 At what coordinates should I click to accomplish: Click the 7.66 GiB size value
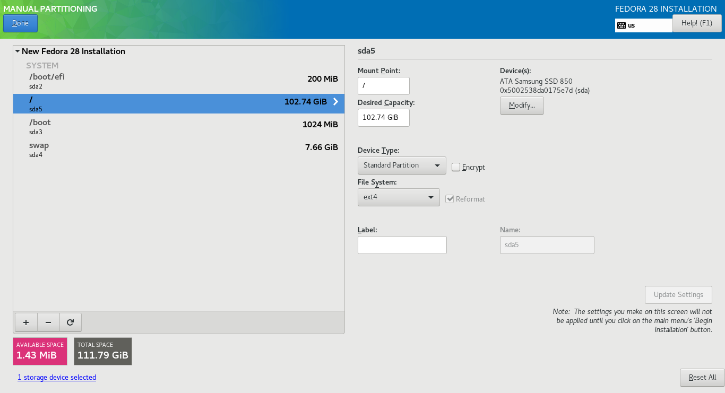coord(322,147)
